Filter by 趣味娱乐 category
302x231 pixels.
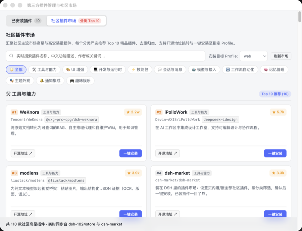80,81
